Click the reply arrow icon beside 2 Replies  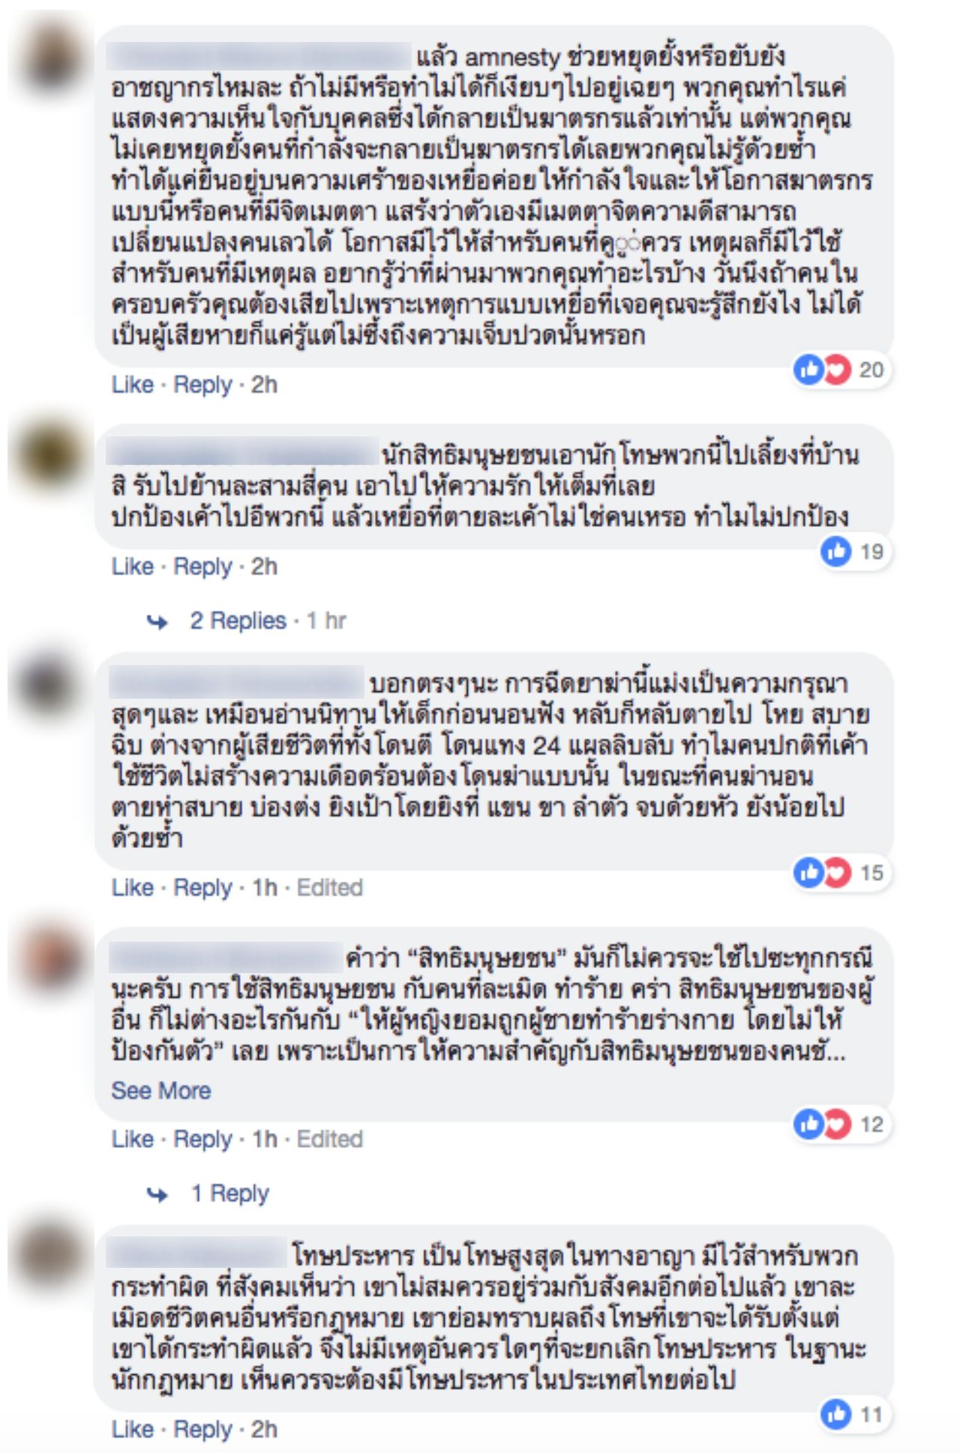[x=157, y=622]
